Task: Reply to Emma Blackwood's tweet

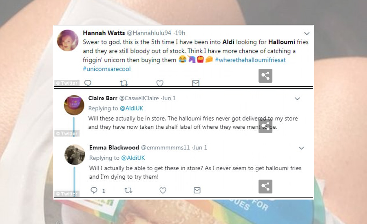Action: [x=94, y=190]
